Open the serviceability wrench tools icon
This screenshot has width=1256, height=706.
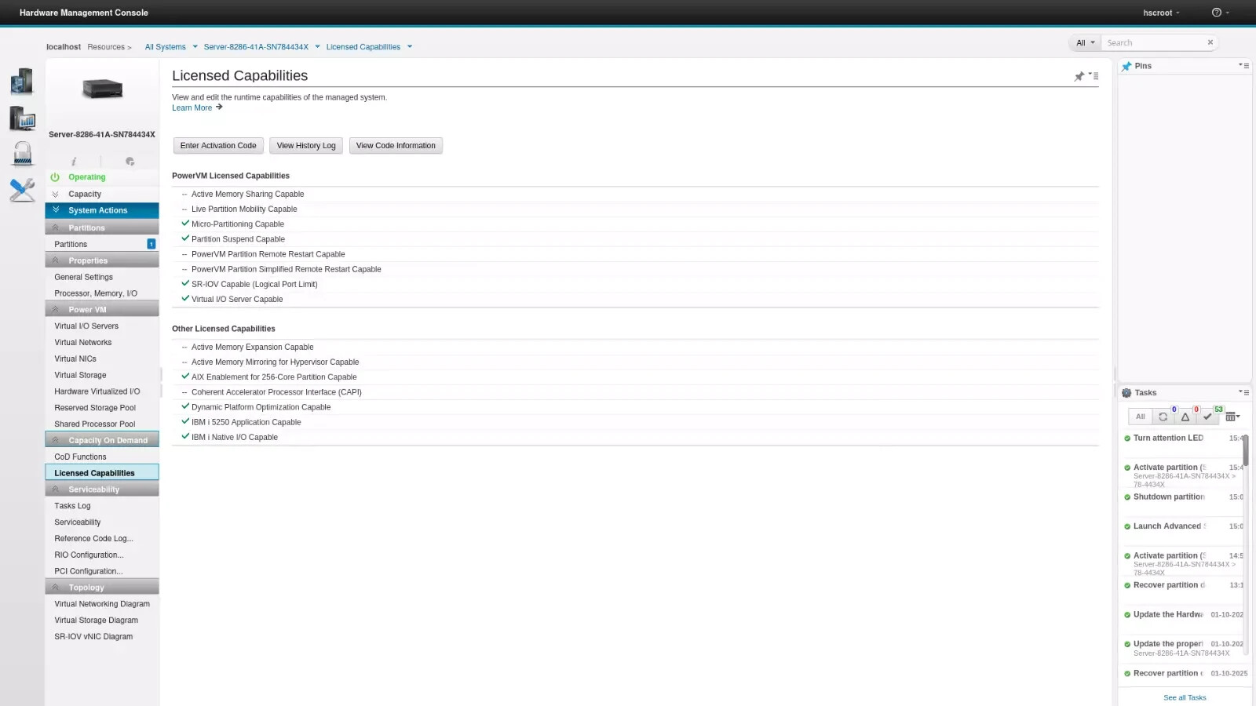point(22,190)
